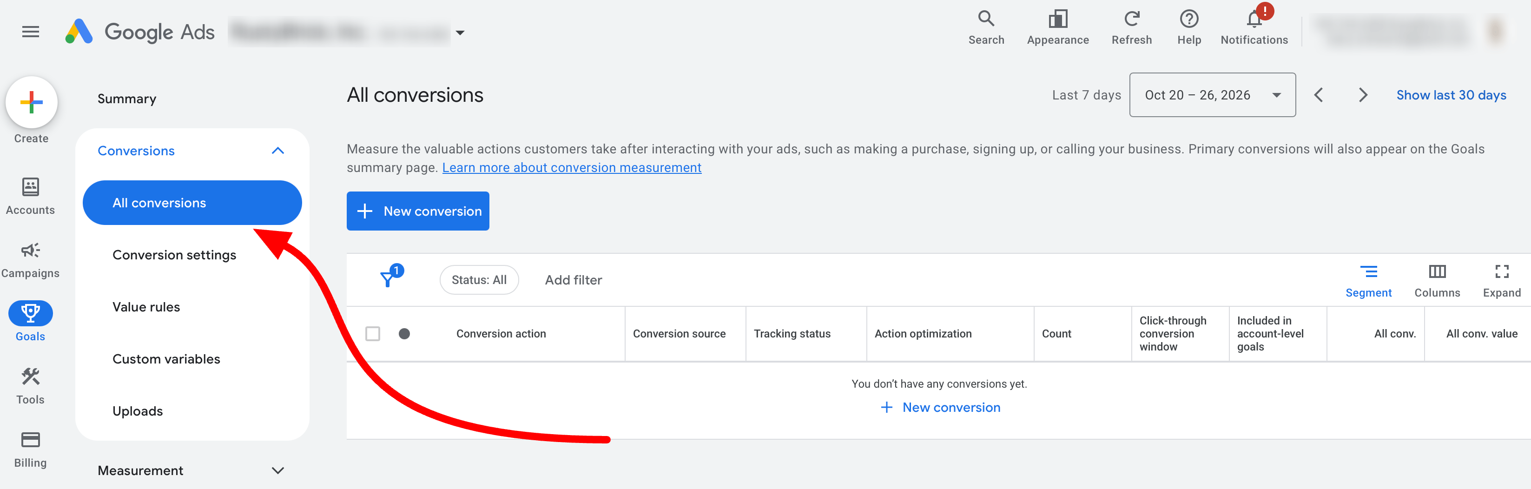Select Summary in the side menu
The width and height of the screenshot is (1531, 489).
126,99
